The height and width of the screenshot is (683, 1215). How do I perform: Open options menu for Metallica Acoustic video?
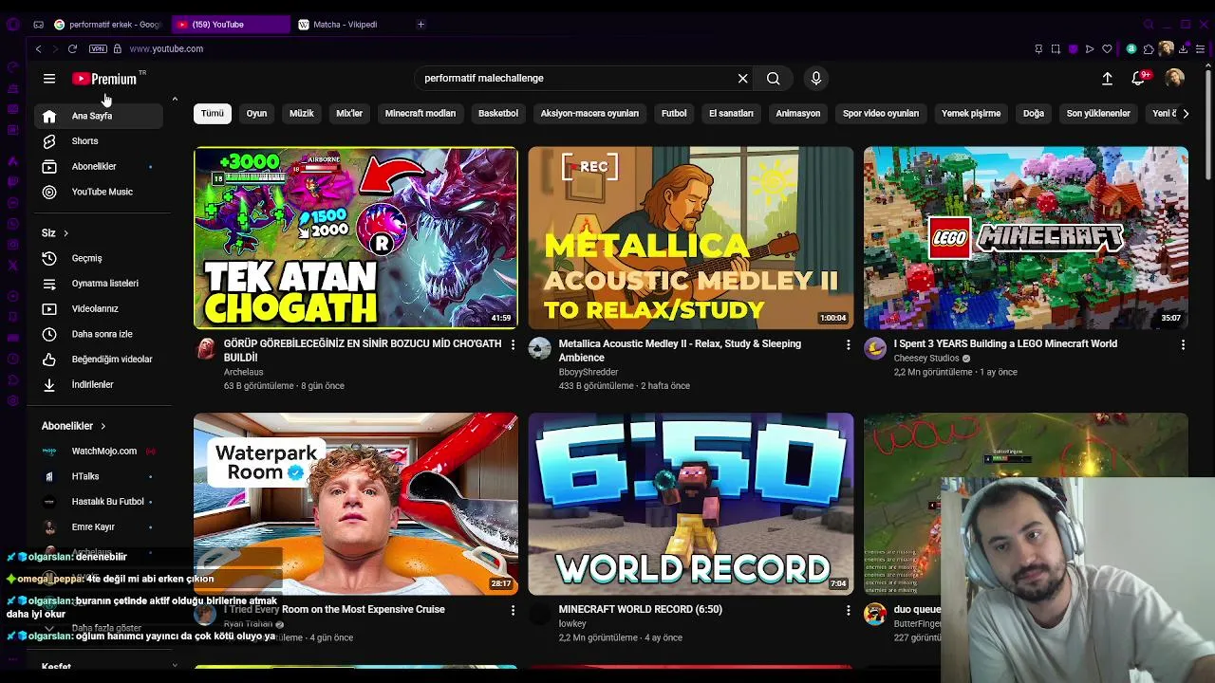[849, 345]
